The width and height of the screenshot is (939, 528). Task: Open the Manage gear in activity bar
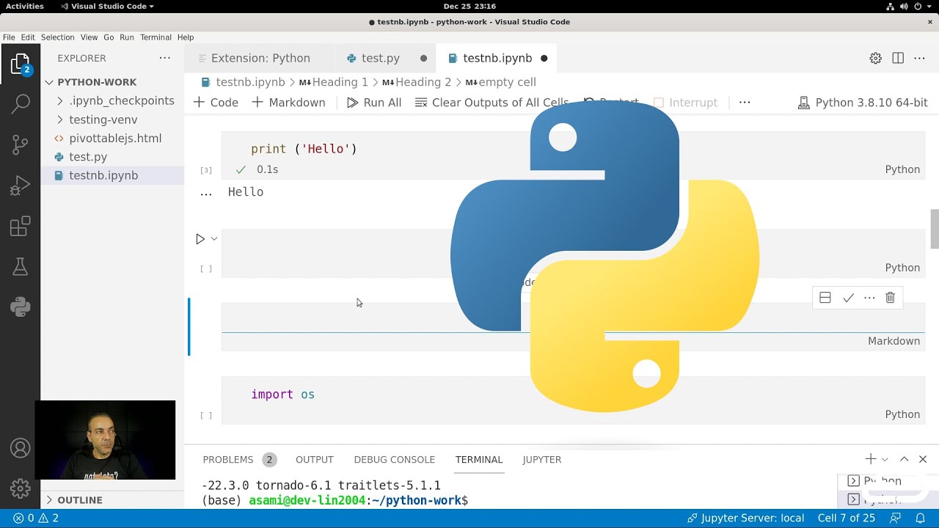point(21,488)
